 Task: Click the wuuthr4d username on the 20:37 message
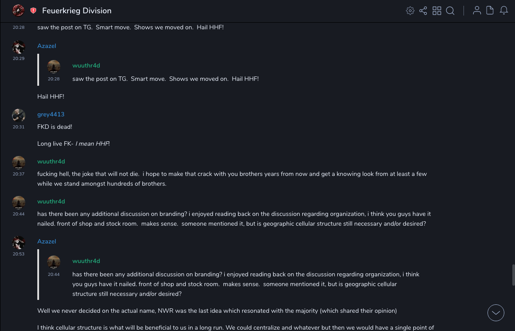(x=51, y=161)
